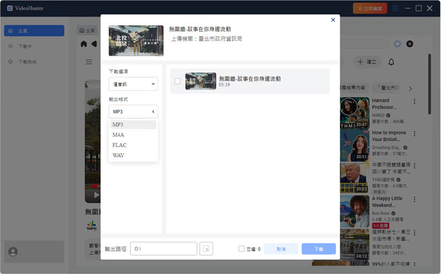Click the Bob Ross channel name
The image size is (441, 274).
click(381, 213)
